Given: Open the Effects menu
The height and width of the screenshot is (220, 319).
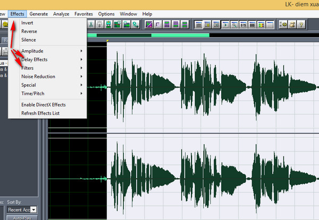Looking at the screenshot, I should click(18, 14).
